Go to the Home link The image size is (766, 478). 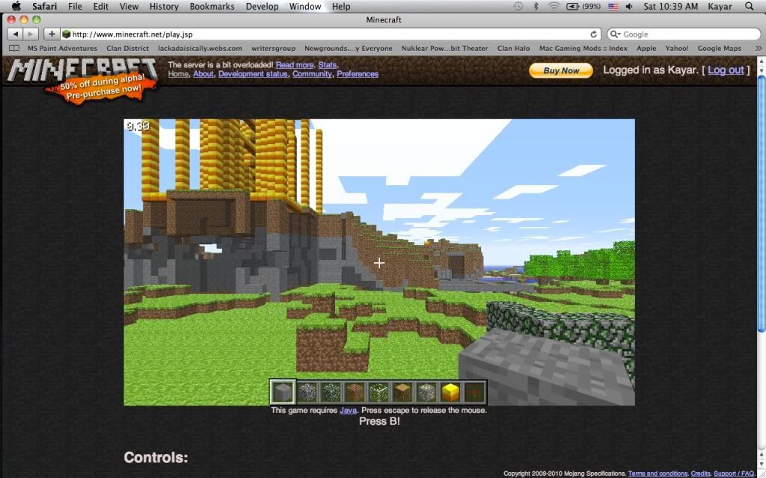coord(178,74)
